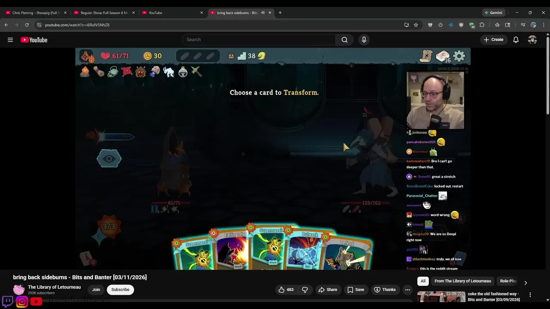Open more actions ellipsis under video
This screenshot has height=309, width=550.
(407, 290)
